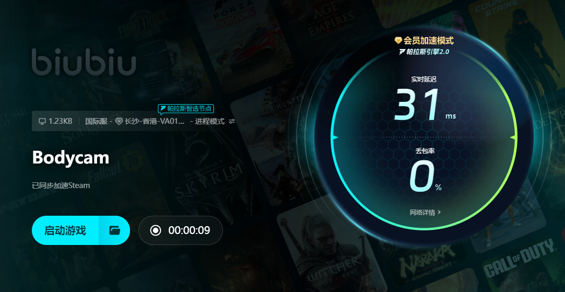Open the game folder icon beside 启动游戏
The image size is (565, 292).
point(114,230)
